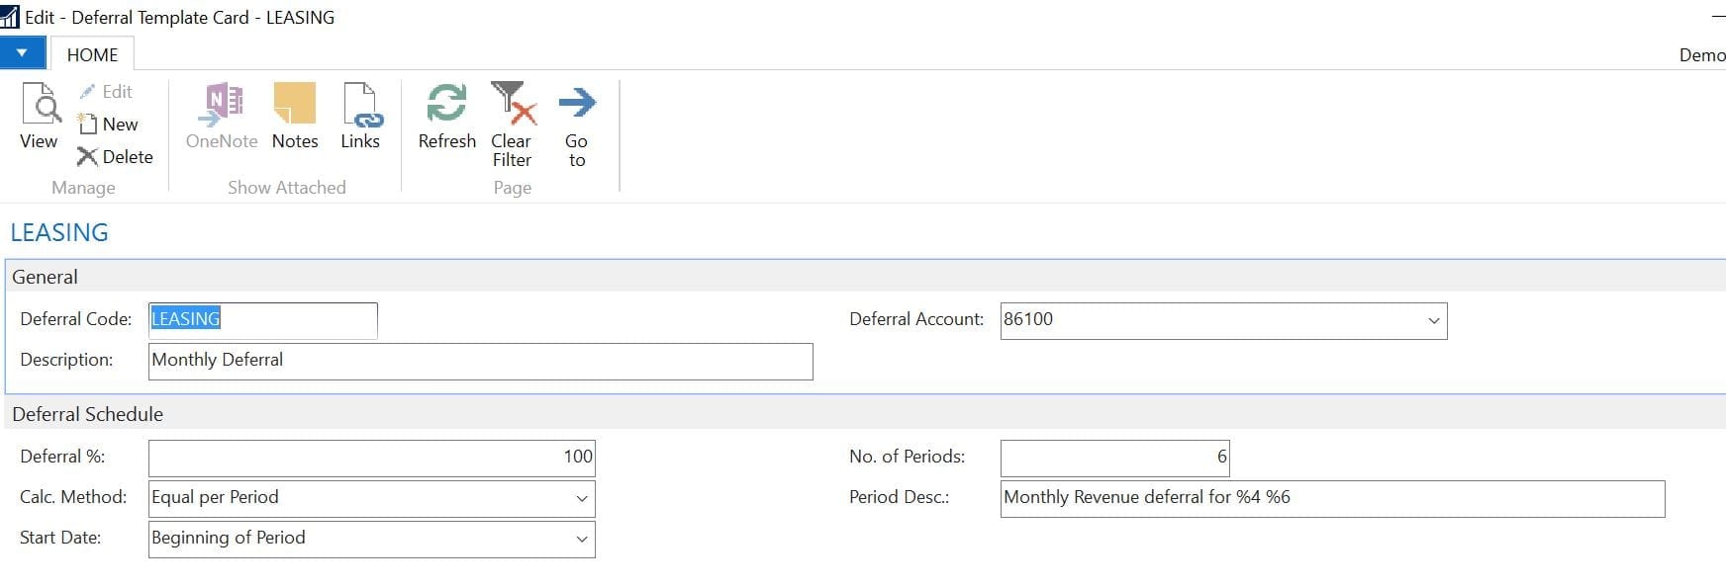Refresh the page

446,115
